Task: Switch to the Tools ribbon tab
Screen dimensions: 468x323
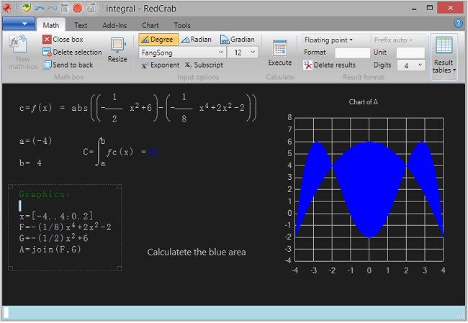Action: point(182,25)
